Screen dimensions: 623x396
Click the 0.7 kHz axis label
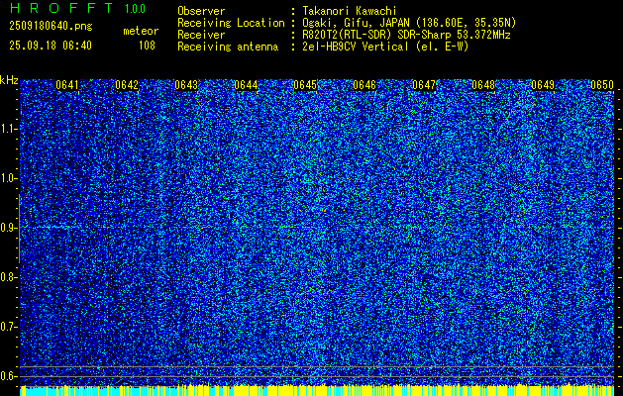click(8, 327)
